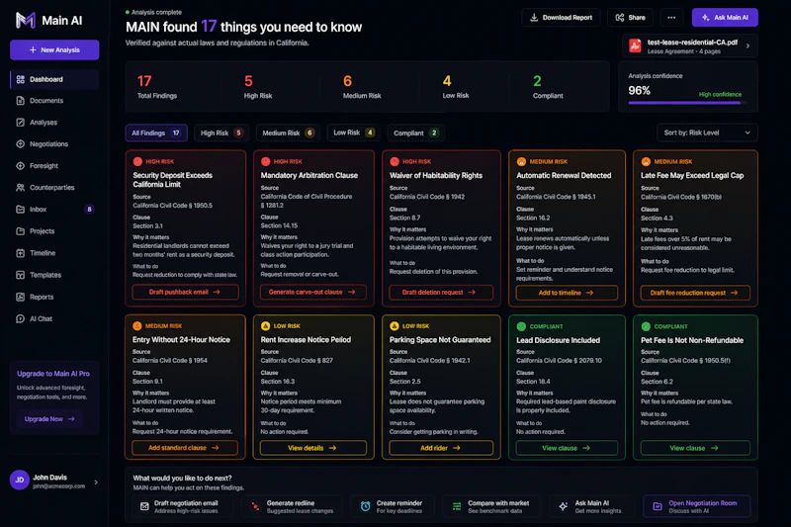Click Draft fee reduction request button
791x527 pixels.
tap(695, 293)
